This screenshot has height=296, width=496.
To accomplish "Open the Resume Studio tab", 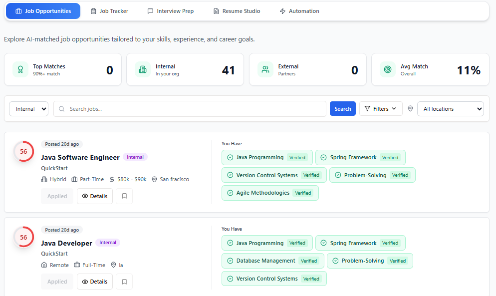I will 237,11.
